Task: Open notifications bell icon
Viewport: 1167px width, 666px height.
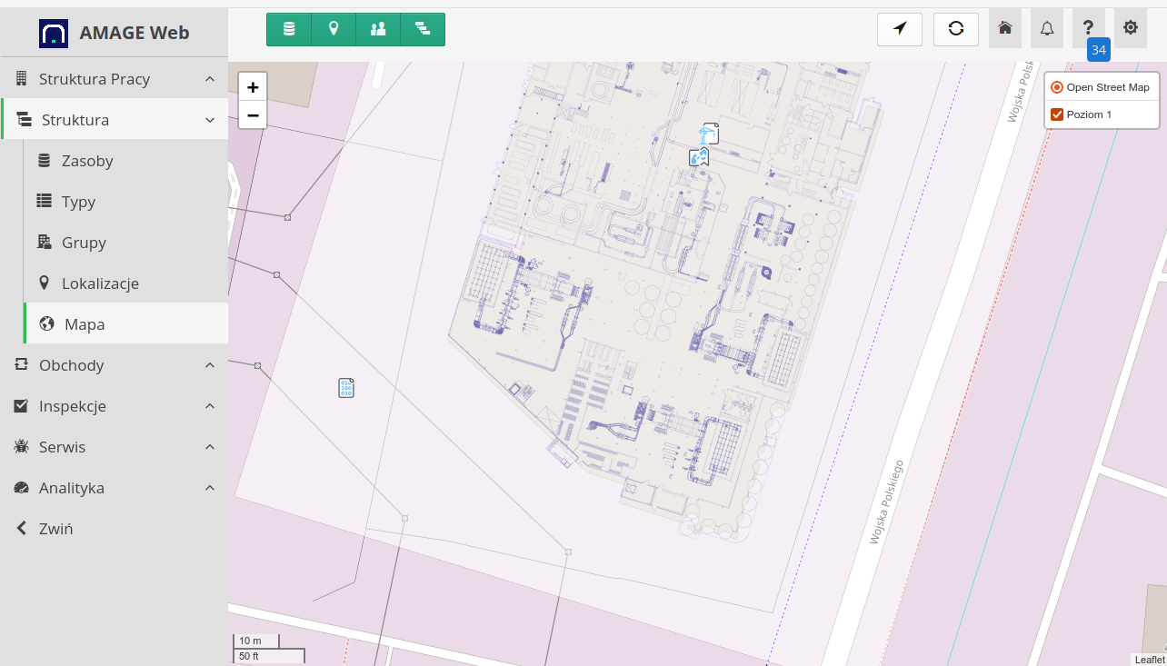Action: tap(1047, 28)
